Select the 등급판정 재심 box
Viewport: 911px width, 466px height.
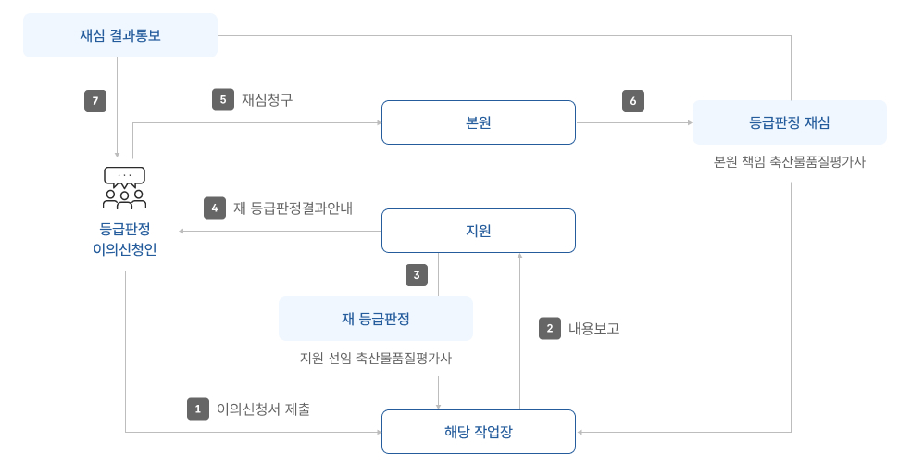(790, 122)
